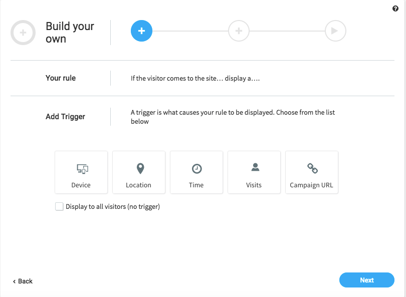
Task: Open help question mark icon
Action: pos(395,9)
